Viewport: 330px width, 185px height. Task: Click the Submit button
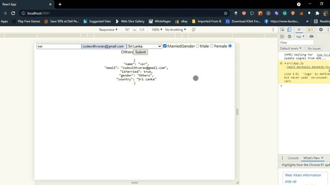(x=141, y=52)
